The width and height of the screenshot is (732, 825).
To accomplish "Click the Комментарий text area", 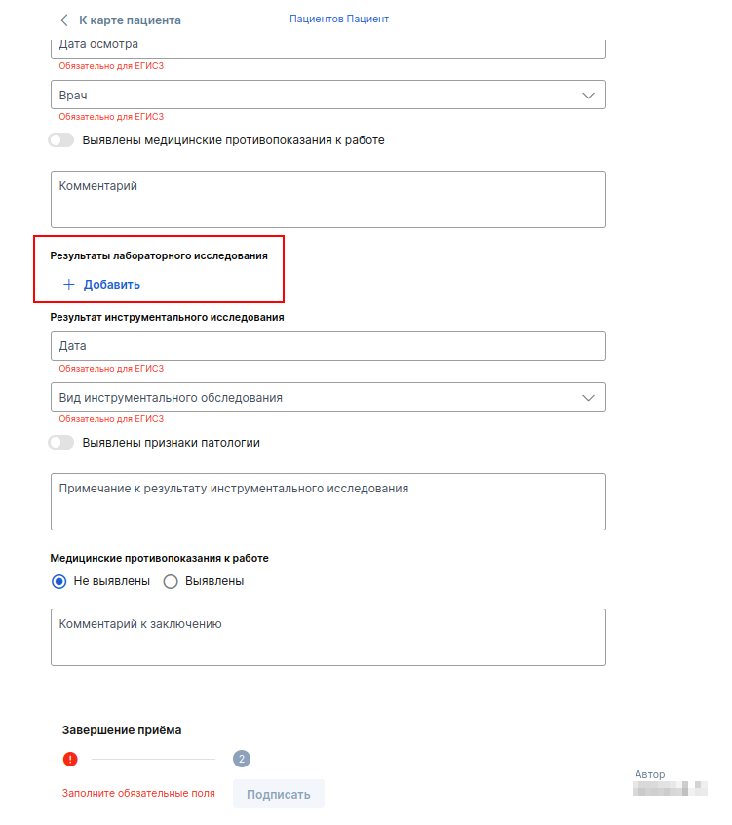I will 328,199.
